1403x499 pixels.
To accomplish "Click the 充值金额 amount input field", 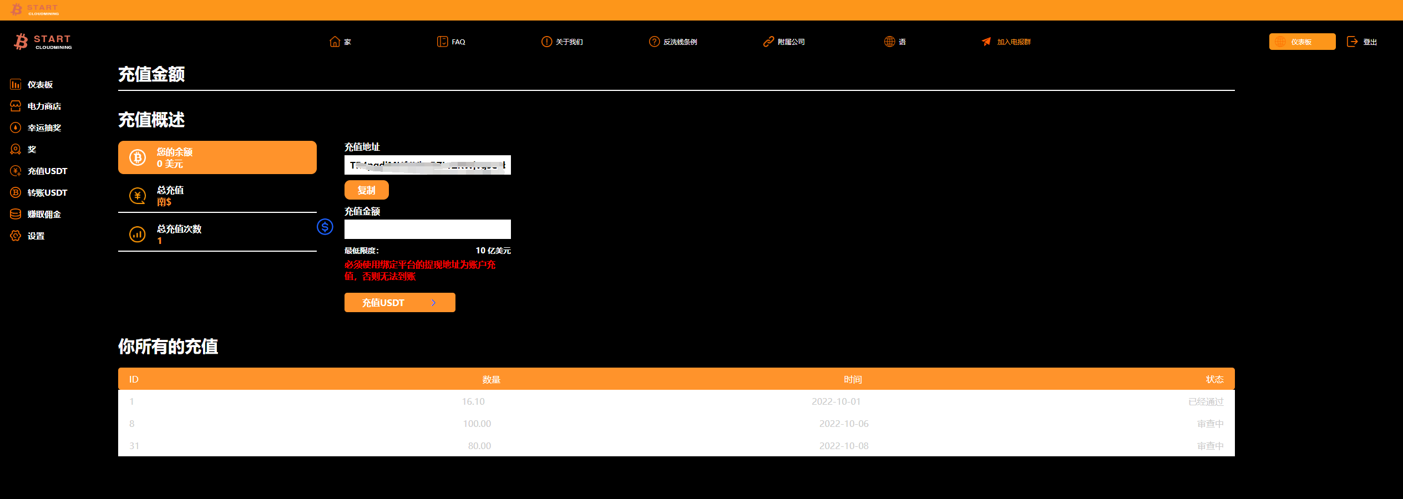I will [427, 229].
